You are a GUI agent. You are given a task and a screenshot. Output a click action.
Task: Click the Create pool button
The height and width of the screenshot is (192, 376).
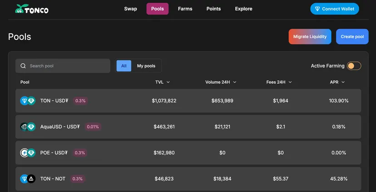coord(352,37)
